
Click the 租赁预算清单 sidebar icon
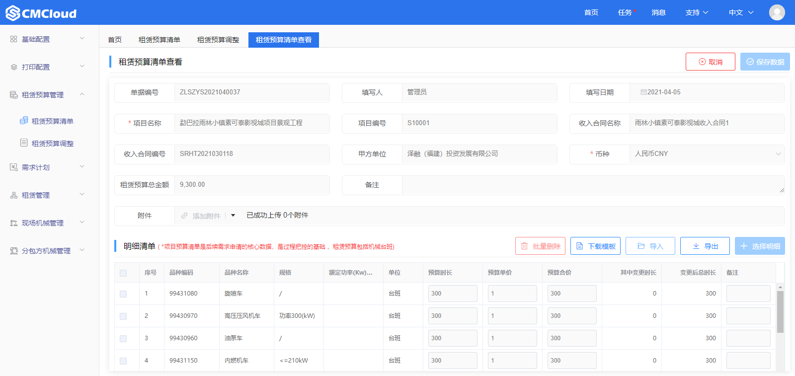pyautogui.click(x=24, y=121)
